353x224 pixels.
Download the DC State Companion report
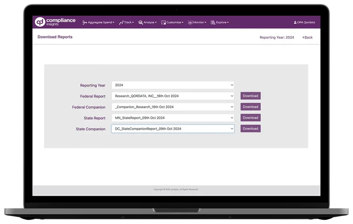[250, 129]
